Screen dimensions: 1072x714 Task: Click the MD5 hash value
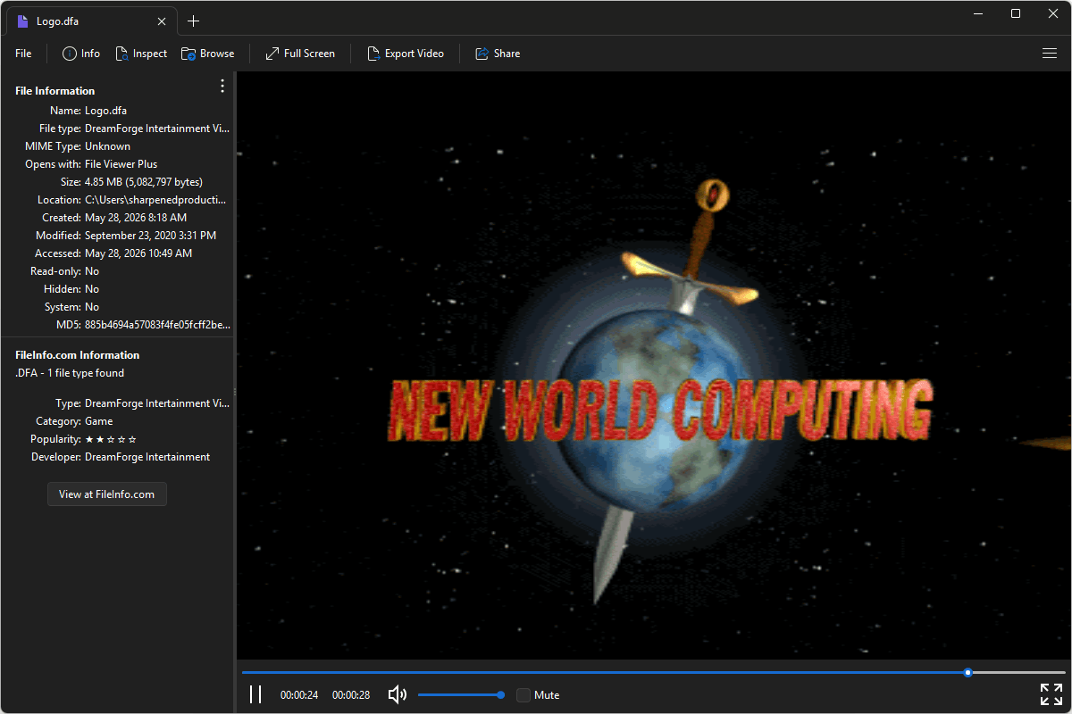coord(157,325)
